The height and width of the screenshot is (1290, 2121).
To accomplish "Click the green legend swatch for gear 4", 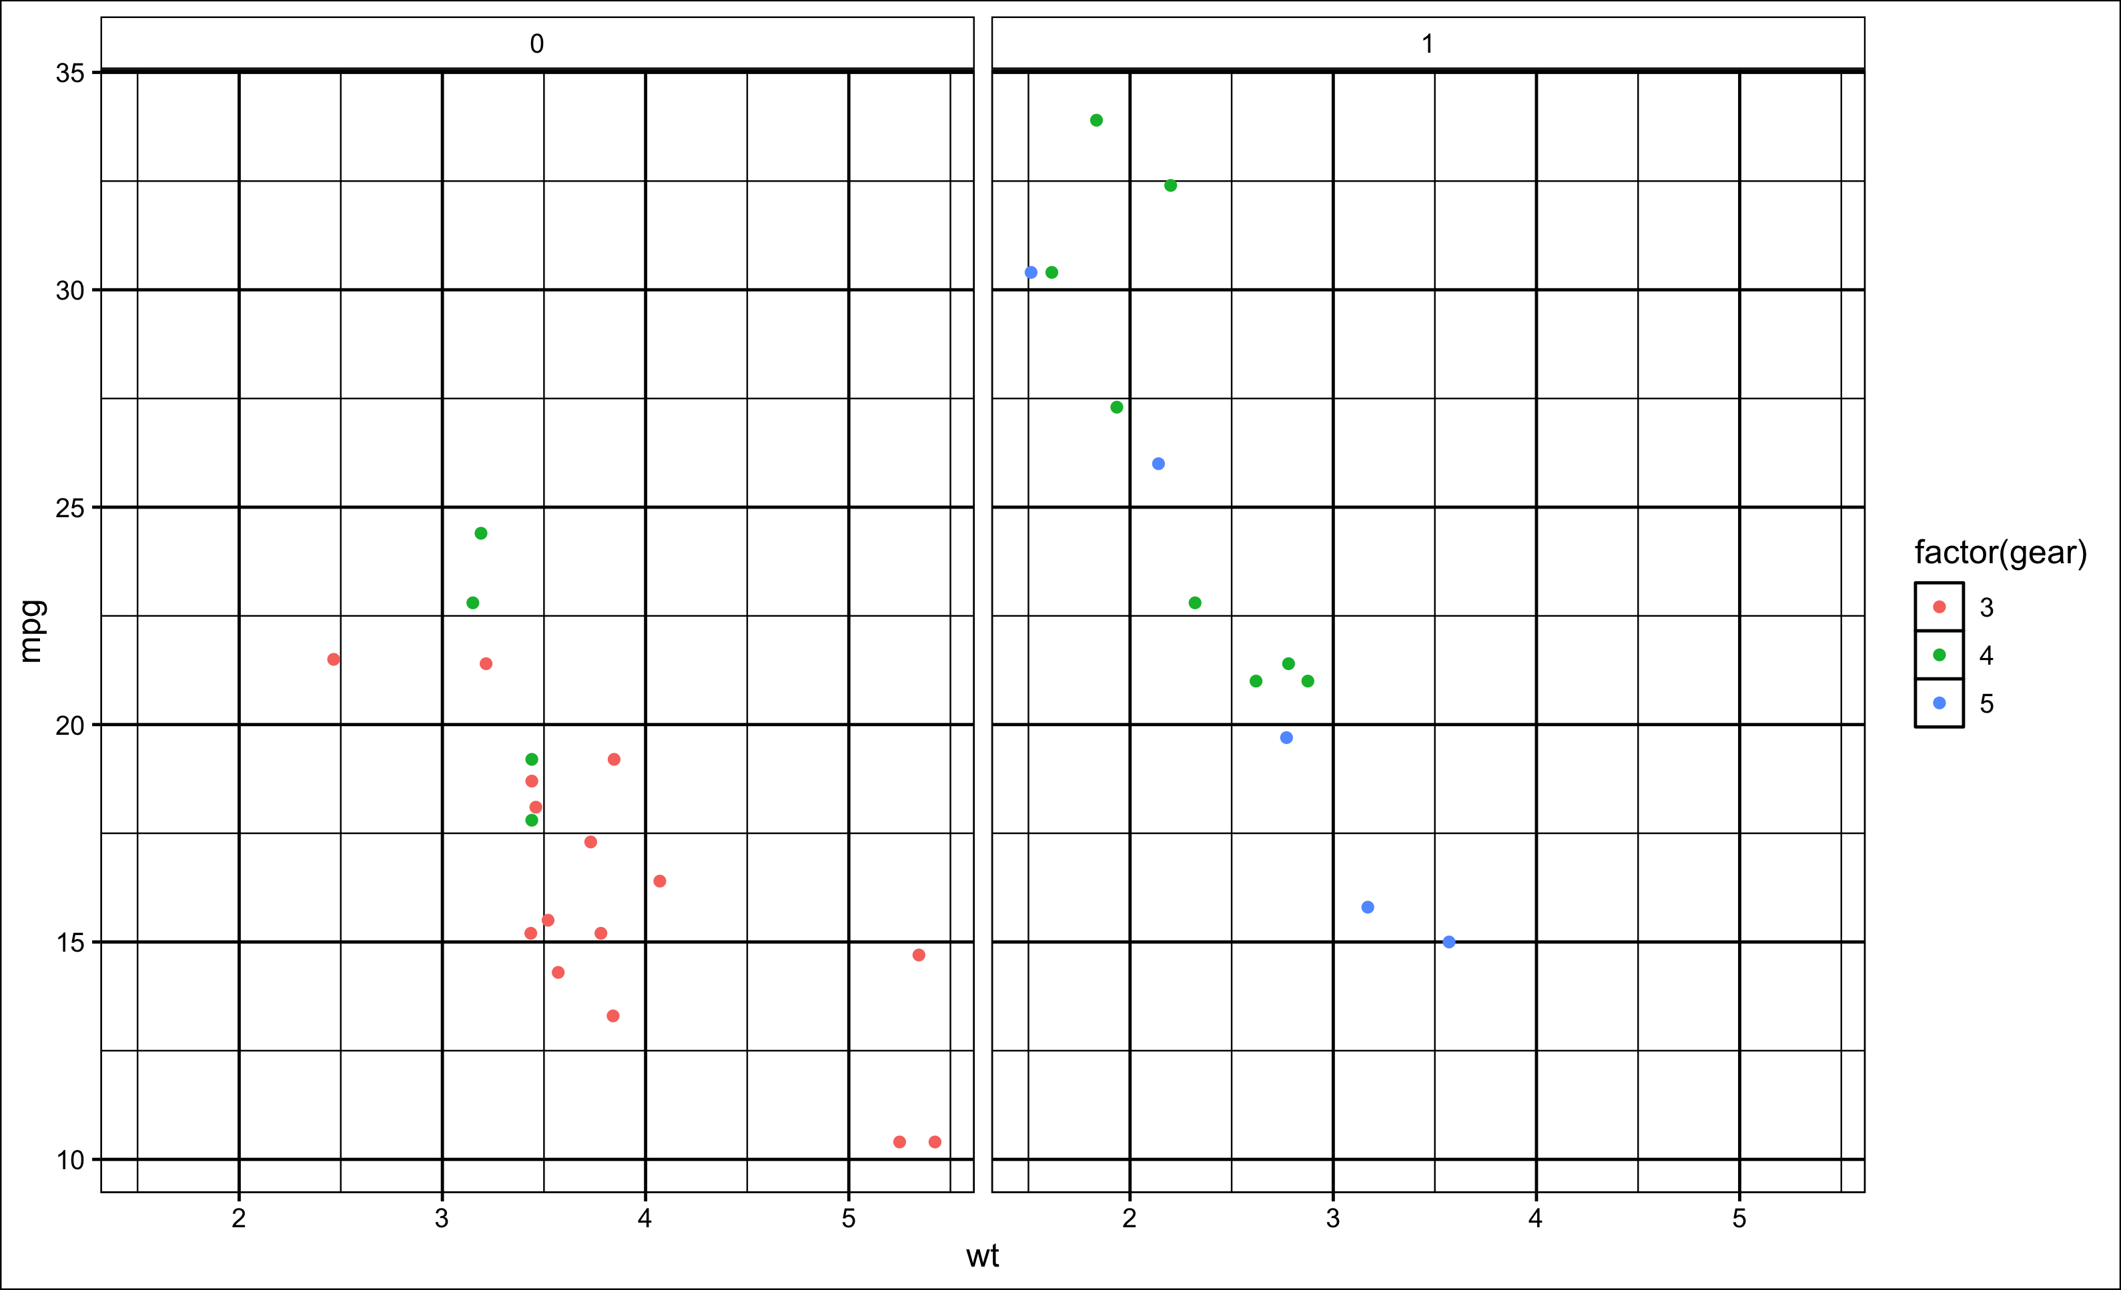I will [x=1940, y=655].
